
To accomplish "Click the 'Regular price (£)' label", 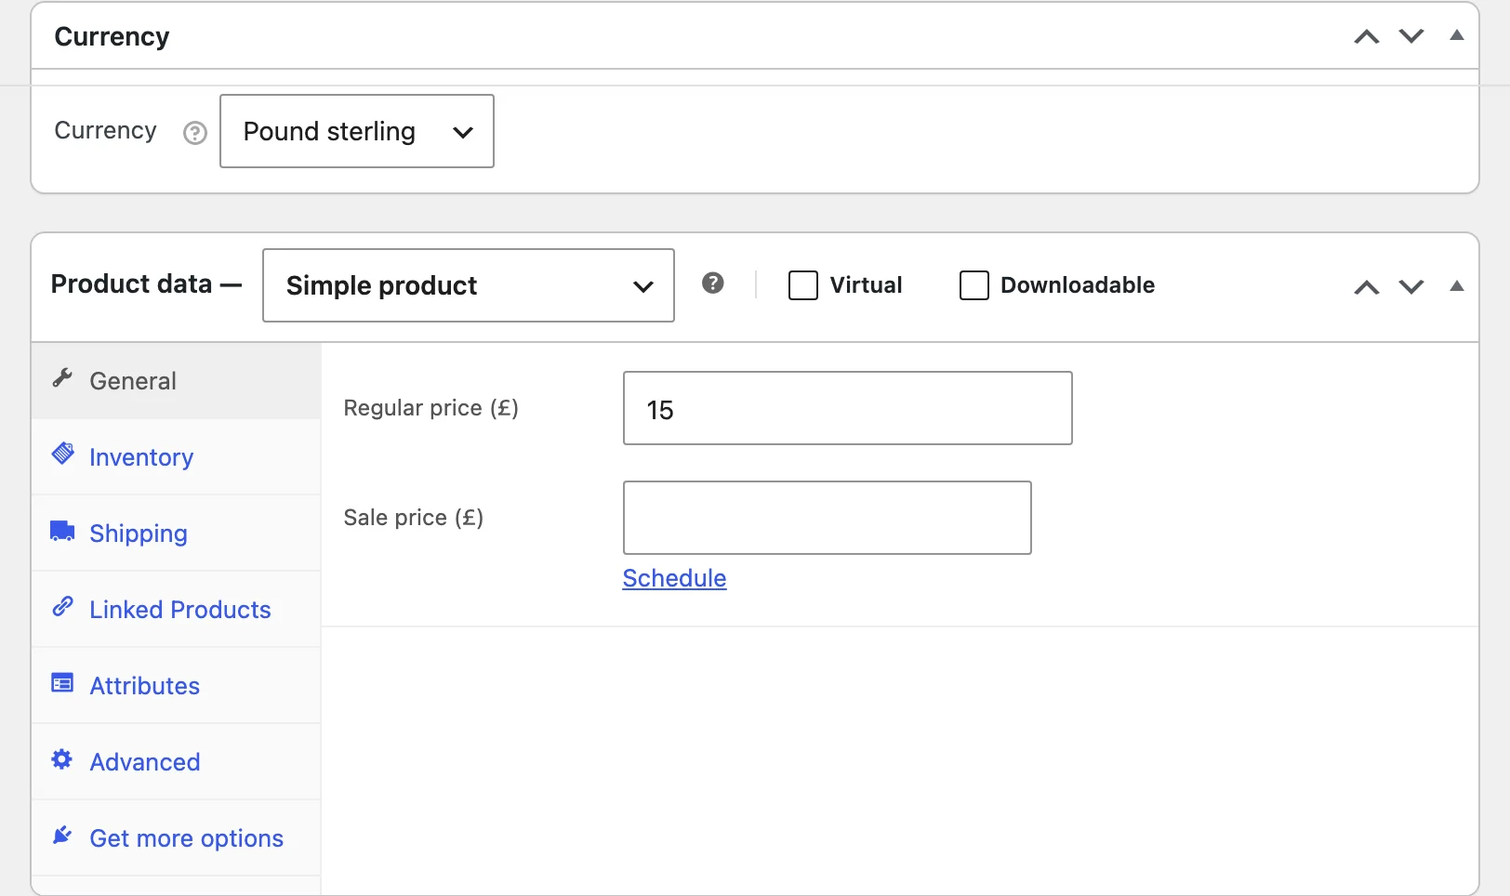I will click(431, 408).
